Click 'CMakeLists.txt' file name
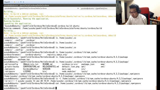The height and width of the screenshot is (90, 160). pyautogui.click(x=31, y=64)
